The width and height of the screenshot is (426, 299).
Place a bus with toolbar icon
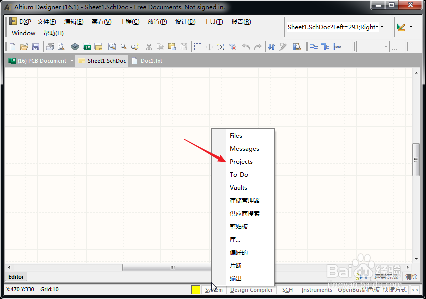coord(325,47)
